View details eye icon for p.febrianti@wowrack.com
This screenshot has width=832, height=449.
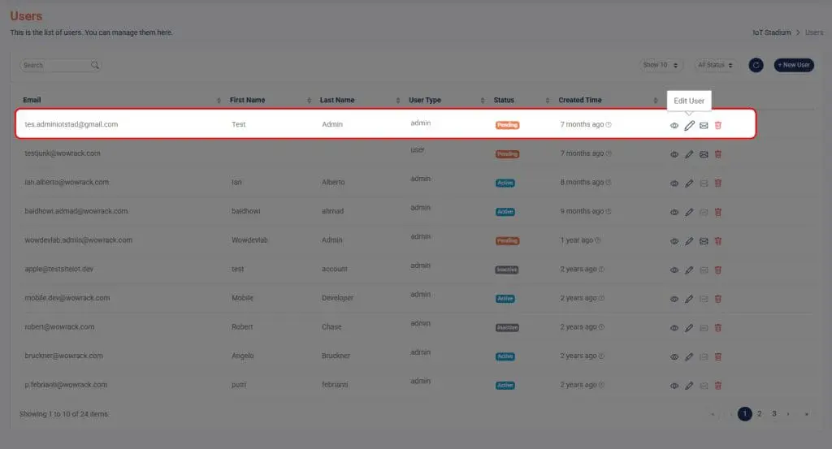point(674,386)
